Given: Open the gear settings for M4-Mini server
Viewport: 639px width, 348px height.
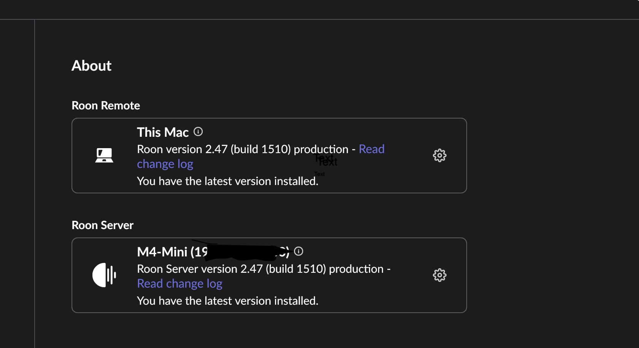Looking at the screenshot, I should tap(439, 275).
